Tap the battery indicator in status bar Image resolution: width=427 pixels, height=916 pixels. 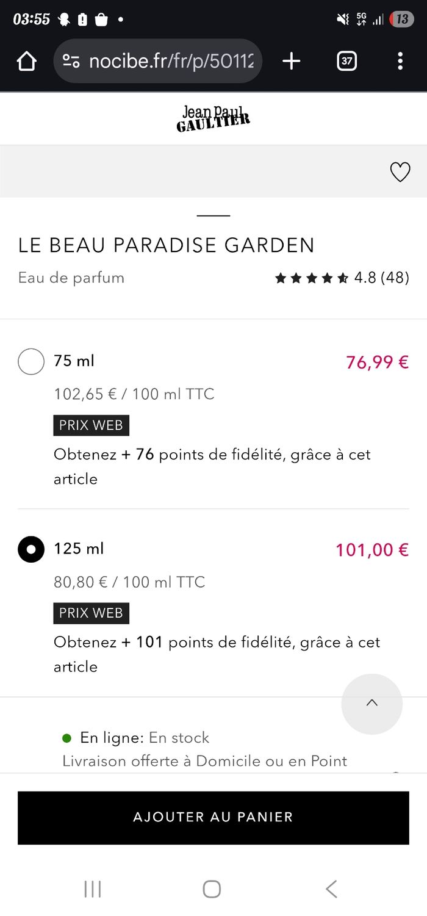point(401,20)
